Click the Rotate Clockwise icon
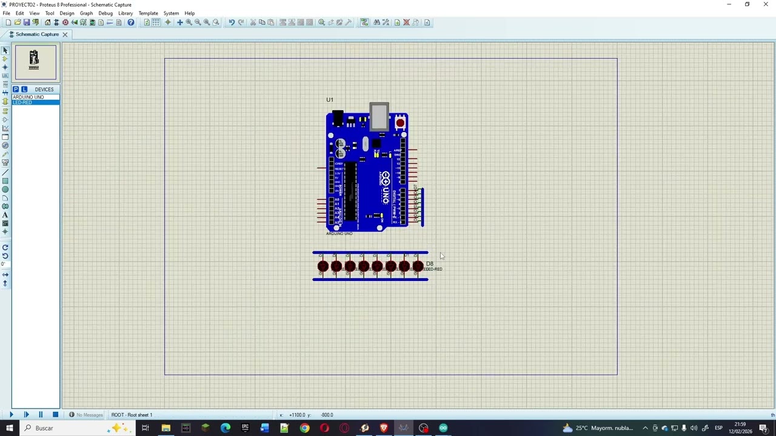Image resolution: width=776 pixels, height=436 pixels. (5, 248)
